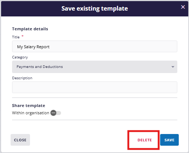Click the Title field label
The width and height of the screenshot is (189, 153).
tap(16, 37)
